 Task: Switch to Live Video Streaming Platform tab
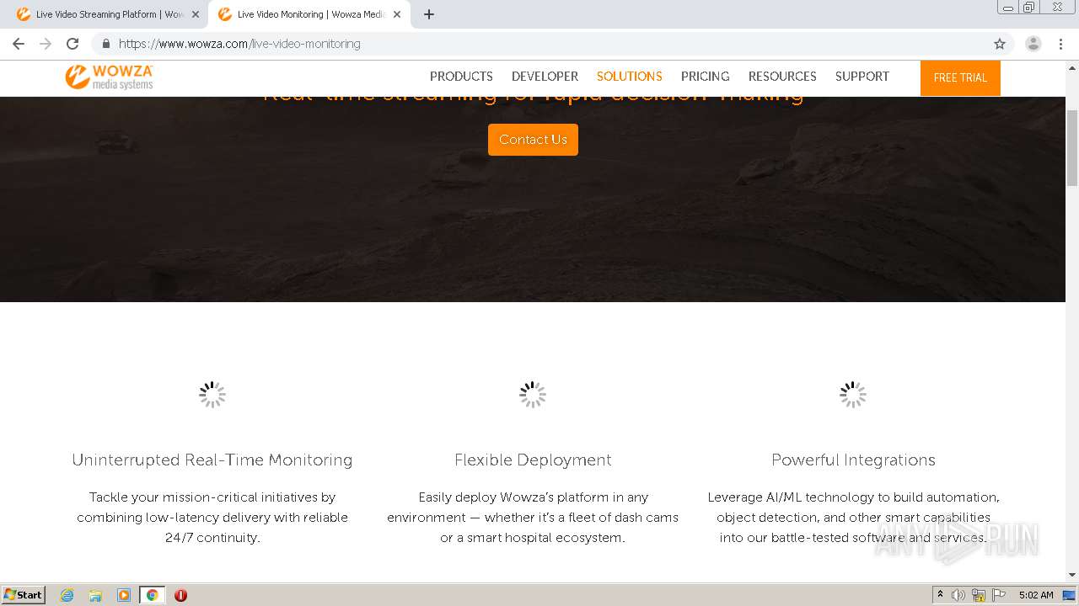click(107, 14)
